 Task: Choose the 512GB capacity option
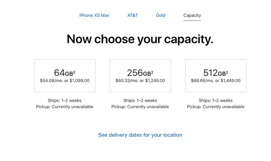pos(216,76)
